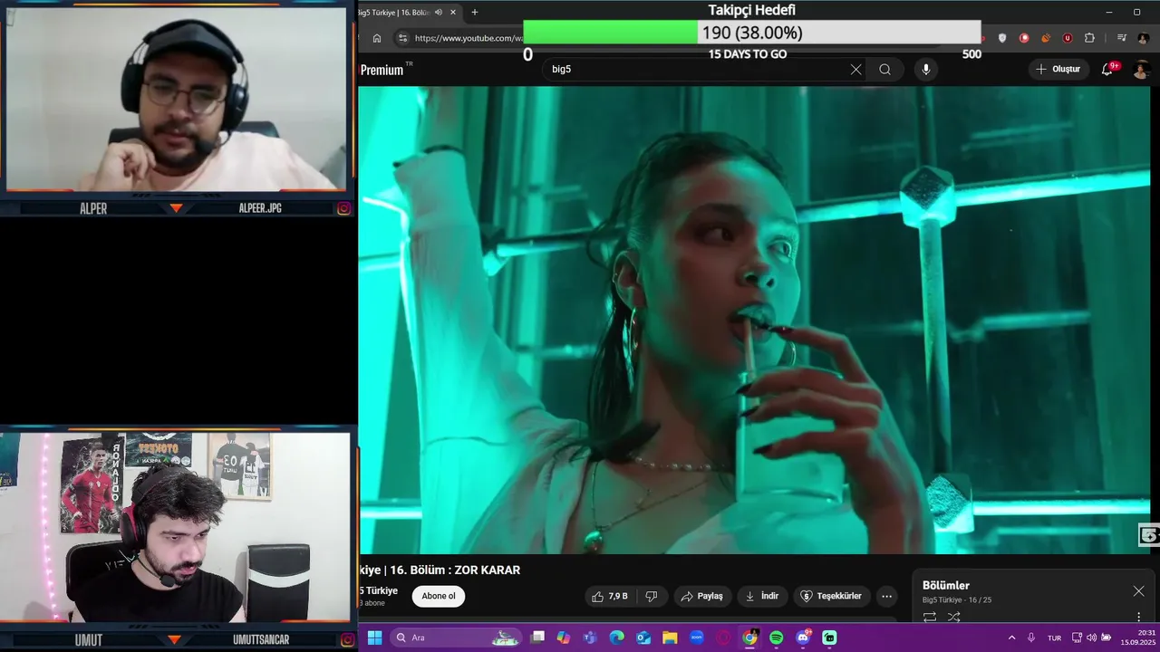Go to the browser home page

[377, 38]
